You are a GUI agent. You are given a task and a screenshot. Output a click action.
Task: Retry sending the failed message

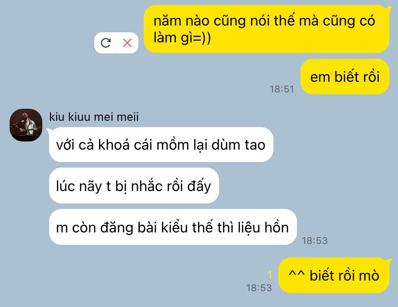point(106,43)
